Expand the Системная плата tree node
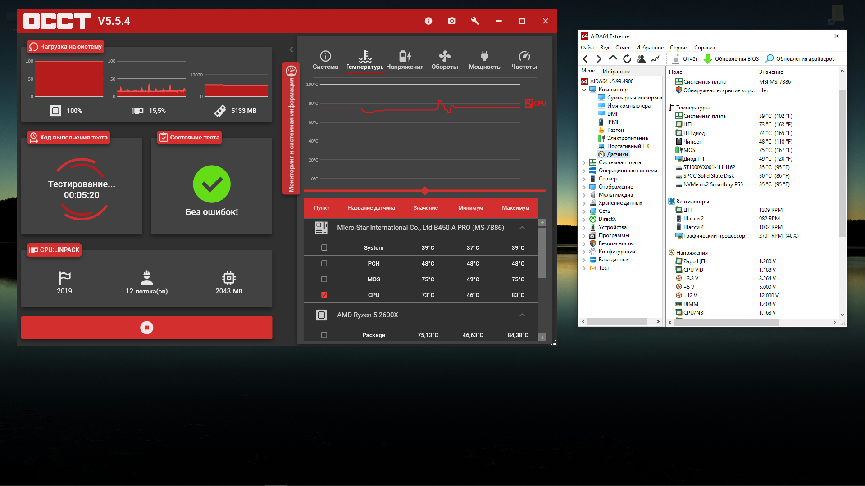 point(584,163)
